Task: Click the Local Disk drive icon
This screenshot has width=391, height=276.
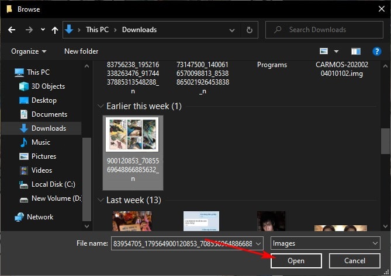Action: [x=24, y=184]
